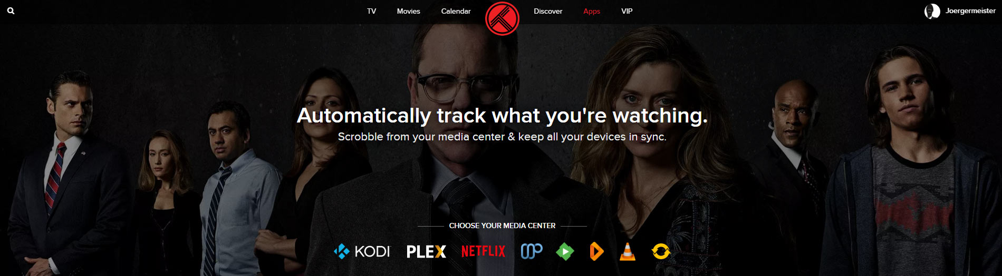The width and height of the screenshot is (1002, 276).
Task: Click the Joergermeister username
Action: coord(970,11)
